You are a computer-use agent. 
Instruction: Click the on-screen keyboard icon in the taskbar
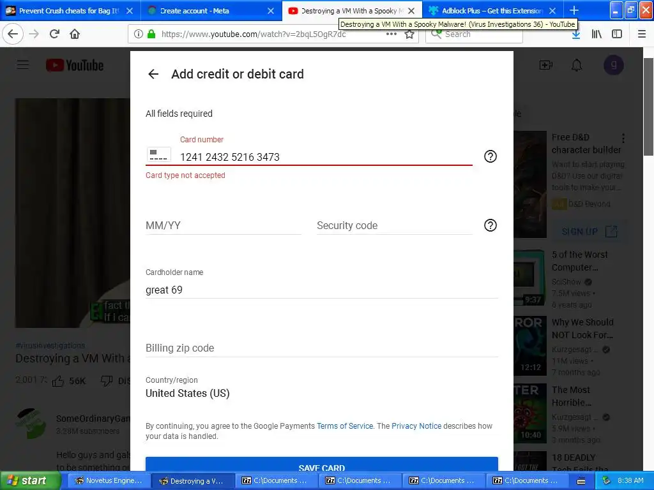coord(581,481)
